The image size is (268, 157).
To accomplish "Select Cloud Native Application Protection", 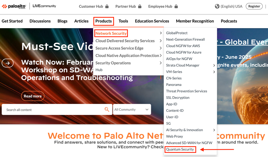I will pos(127,56).
